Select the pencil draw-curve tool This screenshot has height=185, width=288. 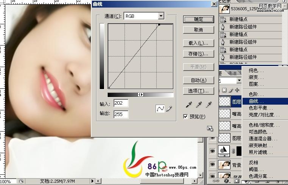[169, 108]
